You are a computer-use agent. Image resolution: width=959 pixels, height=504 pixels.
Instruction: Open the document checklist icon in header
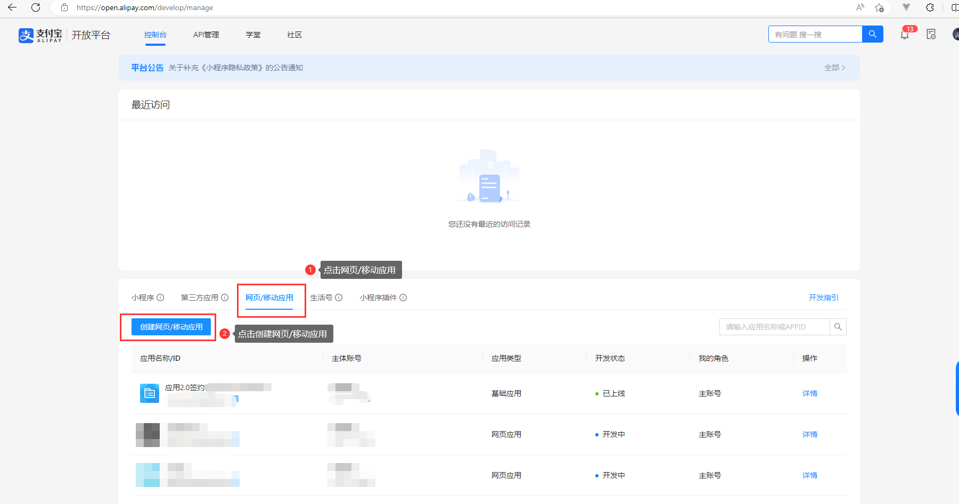pyautogui.click(x=931, y=35)
